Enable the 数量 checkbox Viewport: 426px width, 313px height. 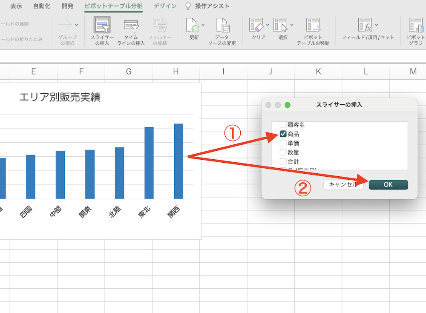pyautogui.click(x=283, y=152)
